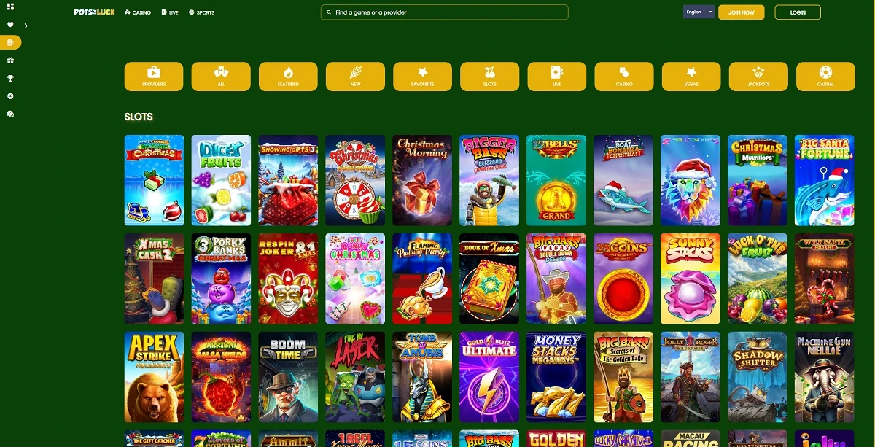The image size is (875, 447).
Task: Open tournaments via sidebar trophy icon
Action: pos(10,78)
